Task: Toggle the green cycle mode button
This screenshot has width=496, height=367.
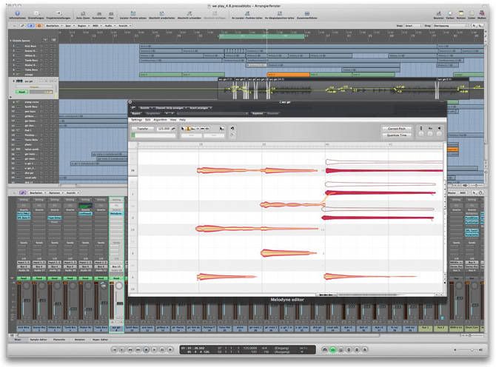Action: click(x=332, y=349)
